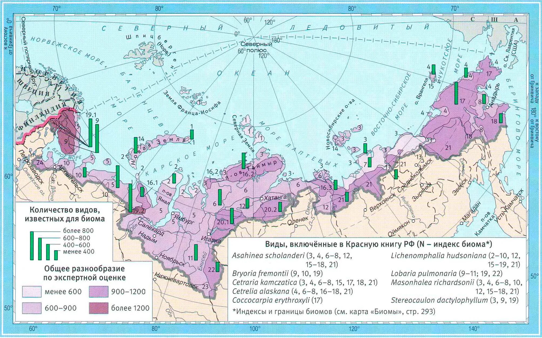
Task: Click the '600–900' legend color swatch
Action: [32, 308]
